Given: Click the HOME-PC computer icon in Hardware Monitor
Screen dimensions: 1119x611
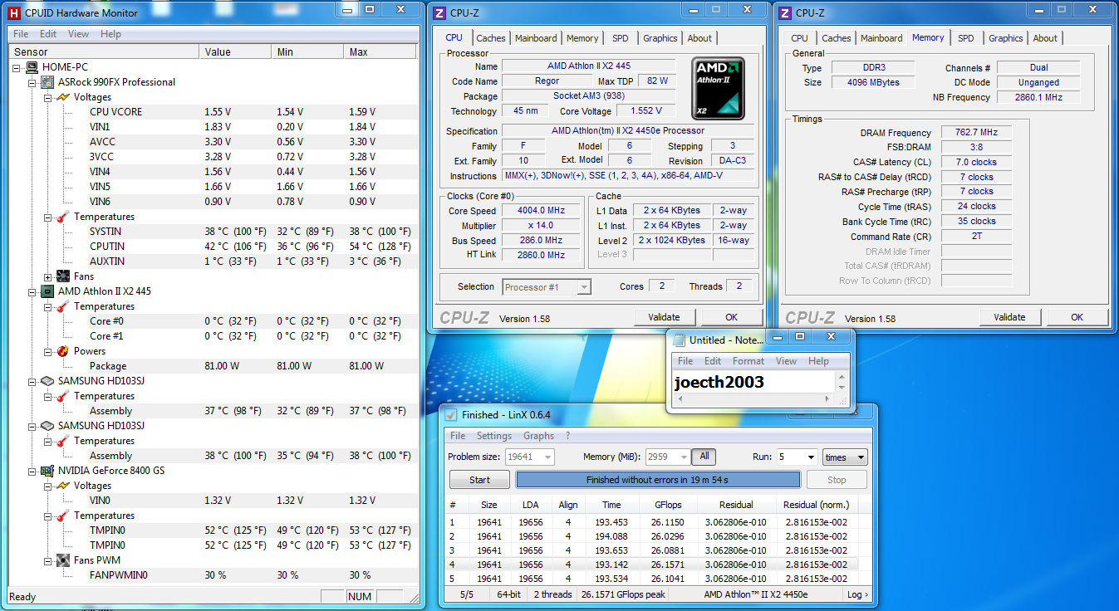Looking at the screenshot, I should coord(32,67).
